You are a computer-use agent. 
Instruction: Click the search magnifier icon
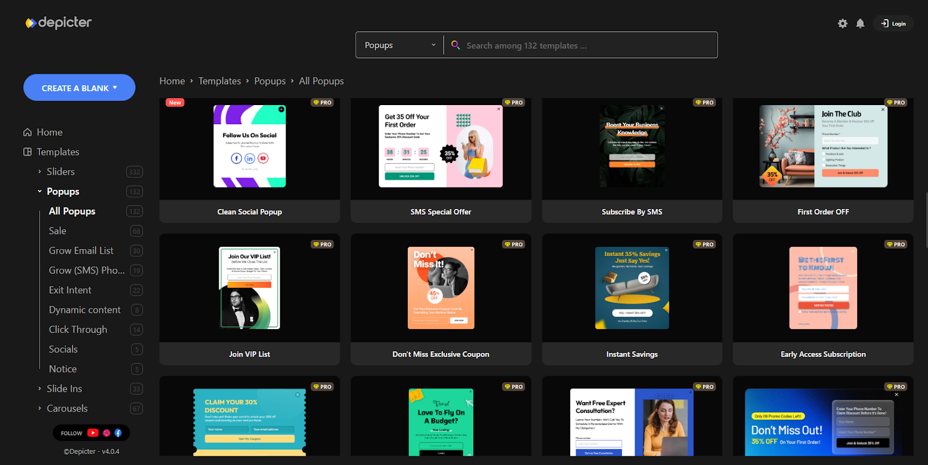(456, 45)
